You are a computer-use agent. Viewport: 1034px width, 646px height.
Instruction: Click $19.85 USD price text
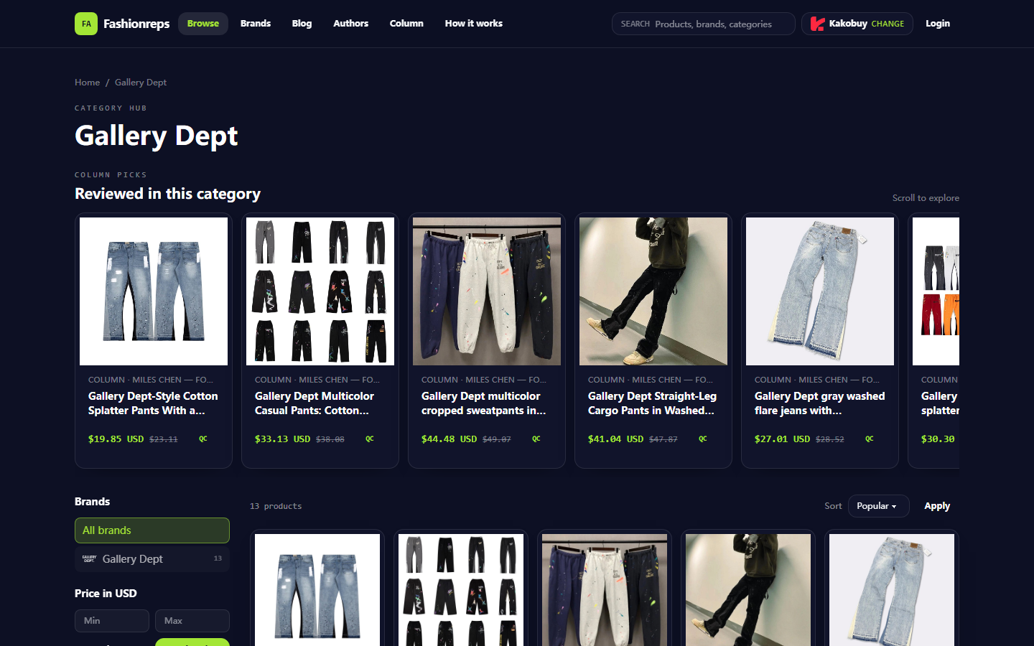[116, 439]
